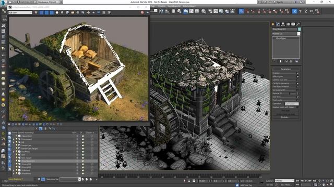The width and height of the screenshot is (334, 187).
Task: Expand the WallsProxy row
Action: (14, 170)
